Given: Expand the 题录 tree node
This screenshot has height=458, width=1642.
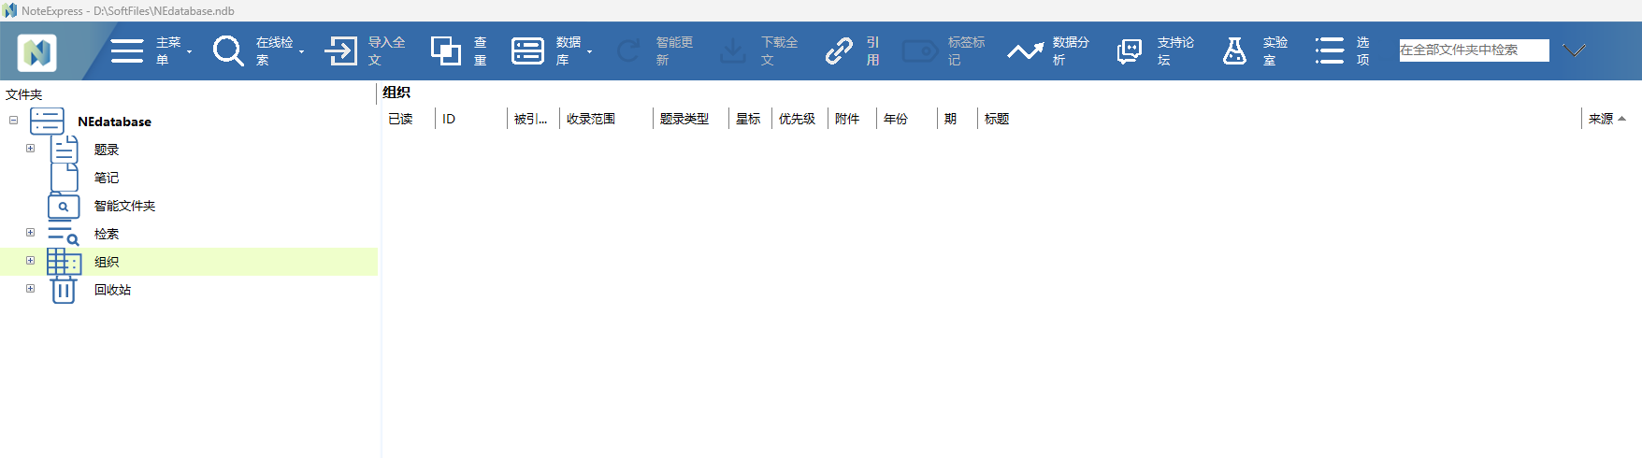Looking at the screenshot, I should tap(30, 149).
